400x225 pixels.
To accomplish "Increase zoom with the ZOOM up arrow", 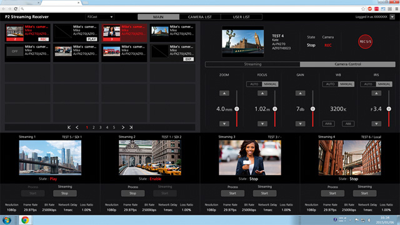I will click(x=224, y=93).
